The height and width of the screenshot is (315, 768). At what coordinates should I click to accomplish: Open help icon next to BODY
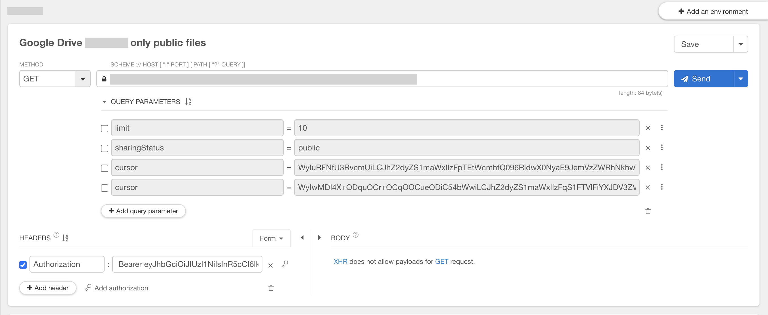pyautogui.click(x=355, y=235)
